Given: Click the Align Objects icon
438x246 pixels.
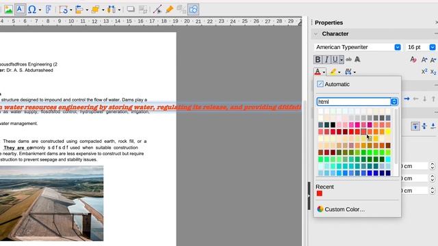Looking at the screenshot, I should [79, 10].
